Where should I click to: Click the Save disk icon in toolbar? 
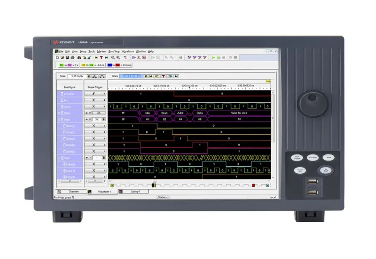click(68, 57)
